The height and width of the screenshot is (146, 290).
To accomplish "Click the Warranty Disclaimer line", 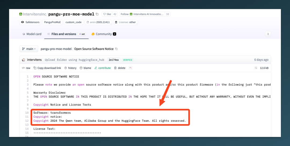I will [x=50, y=93].
